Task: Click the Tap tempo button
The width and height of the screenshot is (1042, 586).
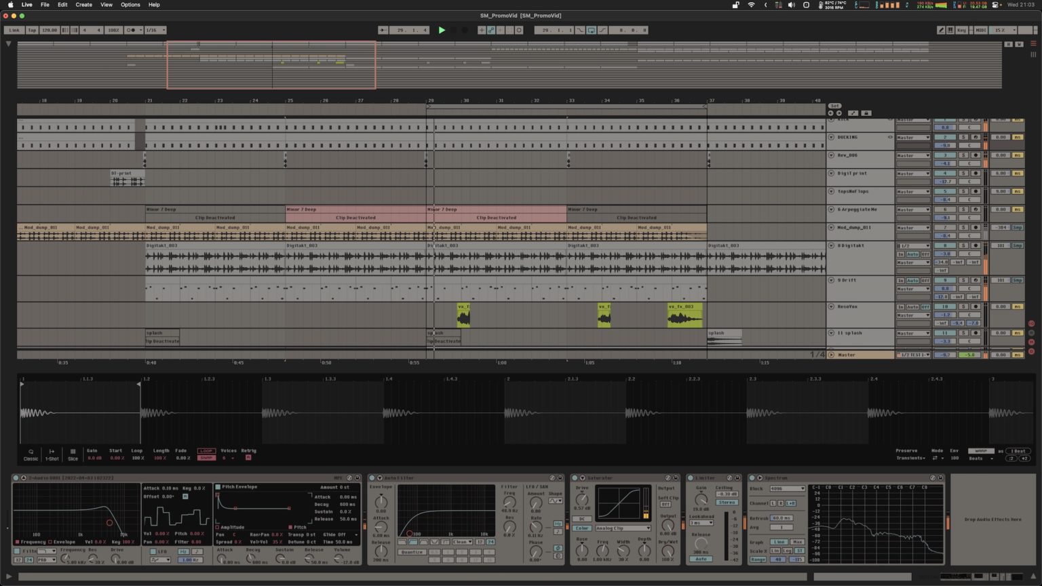Action: [31, 30]
